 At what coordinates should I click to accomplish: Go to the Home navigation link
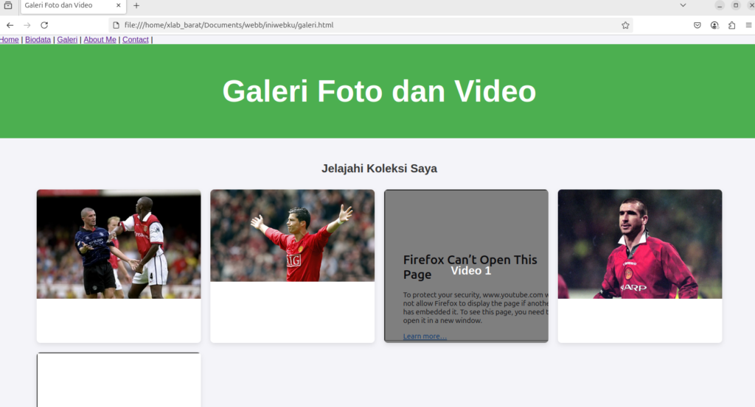(9, 40)
